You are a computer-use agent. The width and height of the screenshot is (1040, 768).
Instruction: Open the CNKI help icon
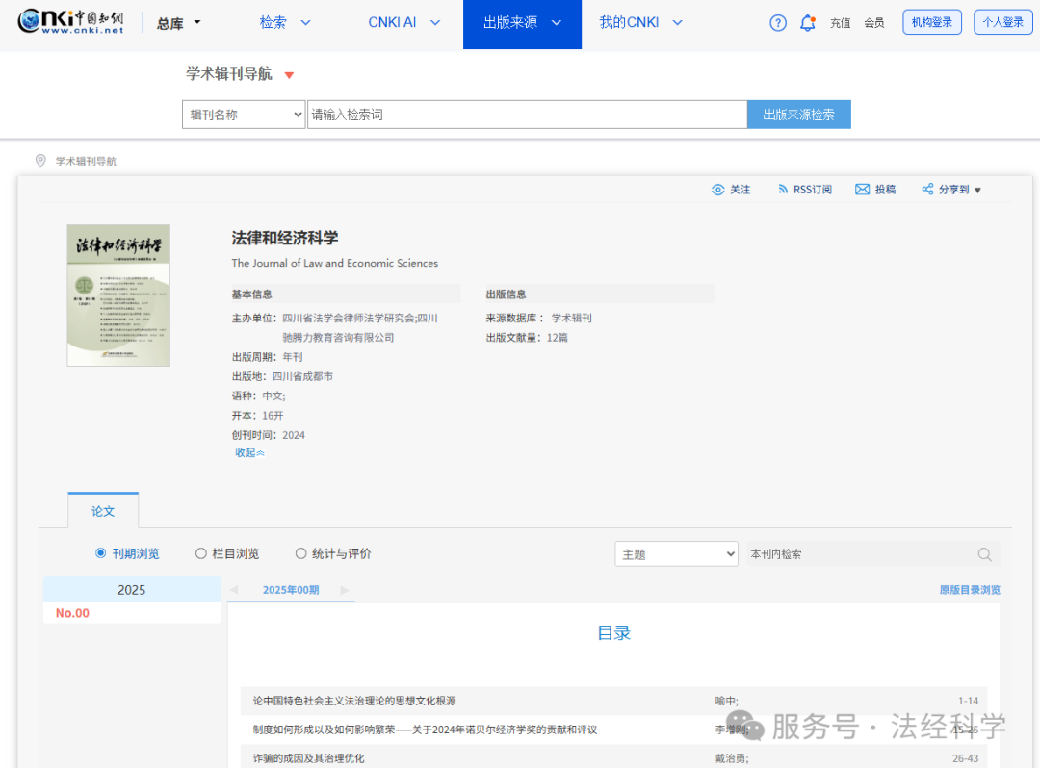click(x=777, y=22)
